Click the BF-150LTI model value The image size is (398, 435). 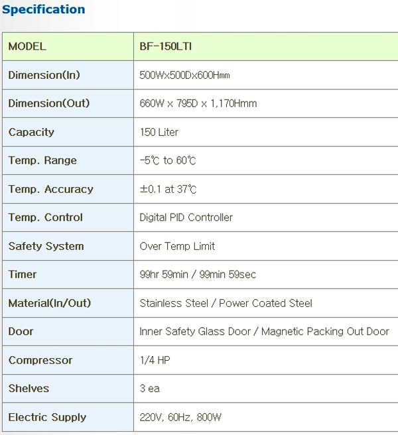pos(166,46)
